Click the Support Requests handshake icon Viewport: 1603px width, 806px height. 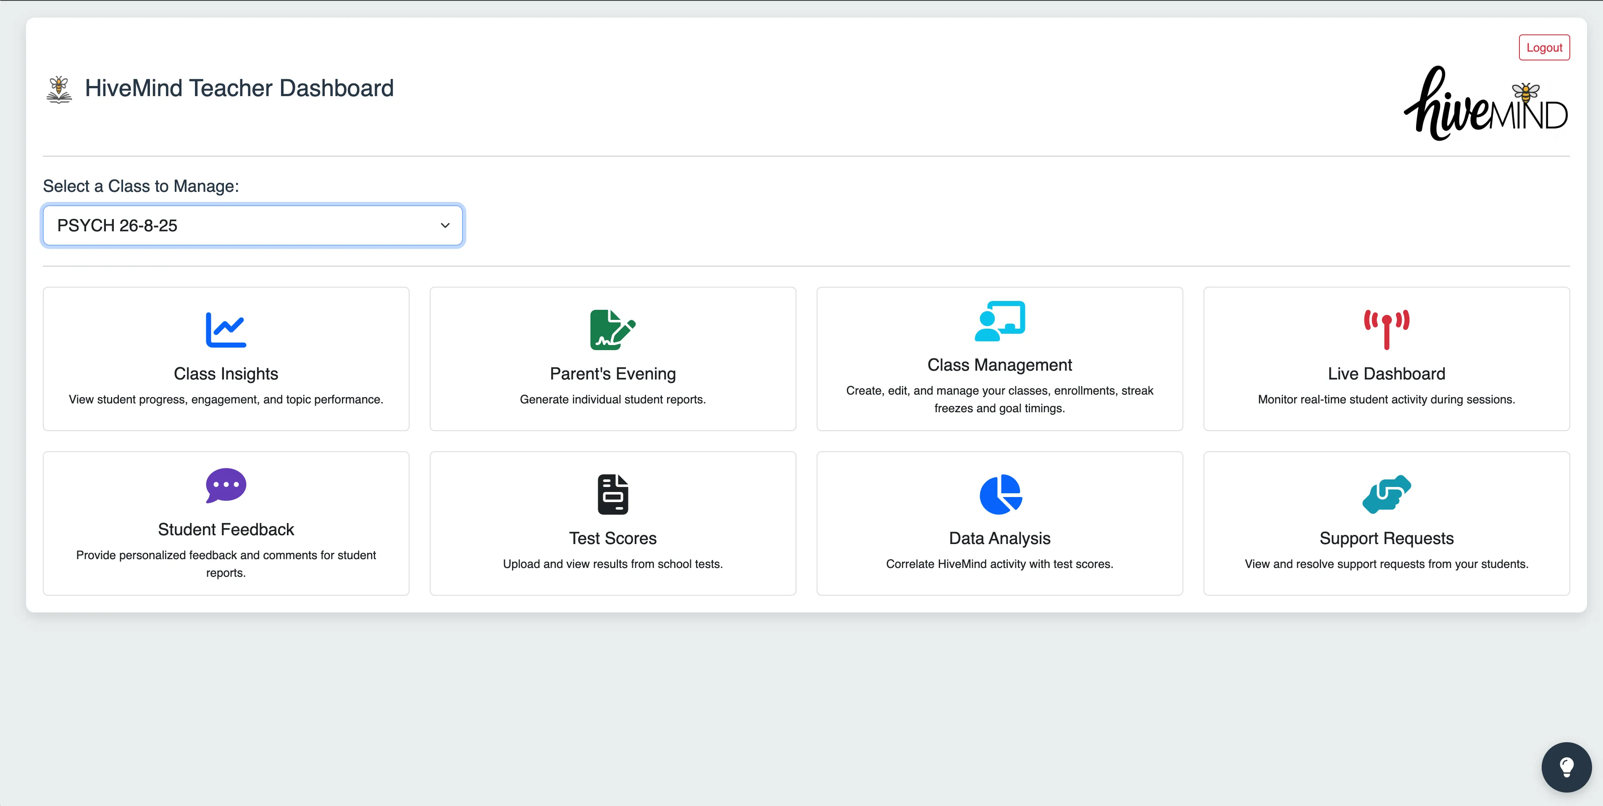coord(1386,495)
